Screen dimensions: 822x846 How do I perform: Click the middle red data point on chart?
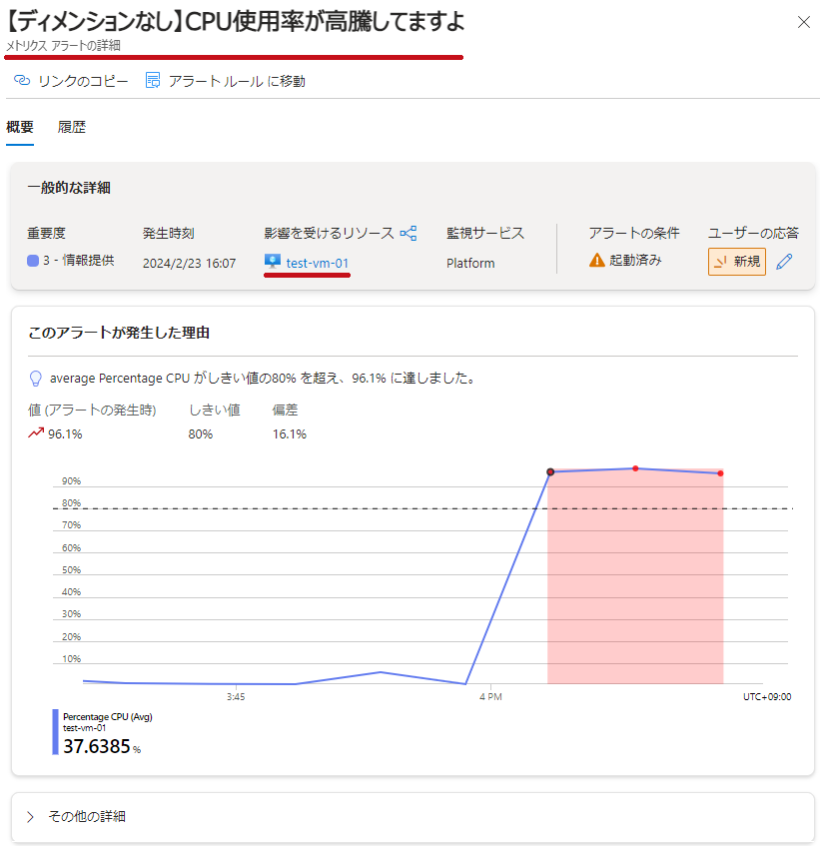click(x=635, y=468)
